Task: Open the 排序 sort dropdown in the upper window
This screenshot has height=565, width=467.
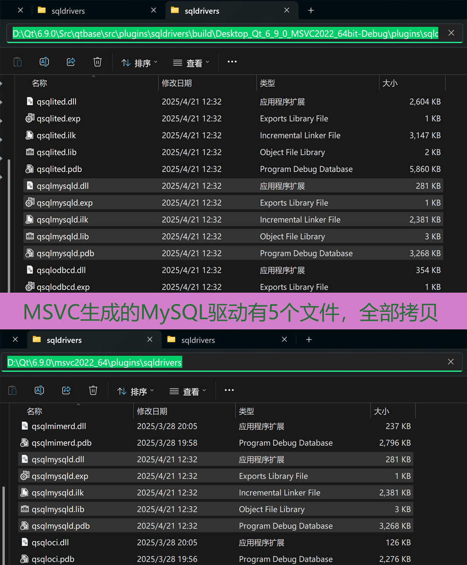Action: point(139,63)
